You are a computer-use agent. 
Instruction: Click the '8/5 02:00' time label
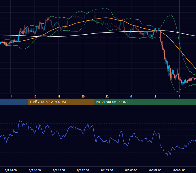[x=155, y=170]
